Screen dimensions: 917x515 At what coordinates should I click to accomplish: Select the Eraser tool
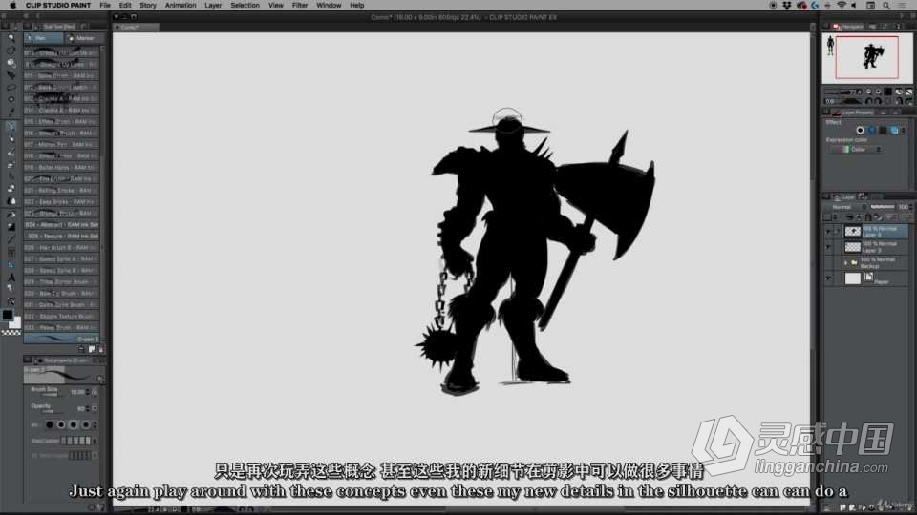(x=11, y=189)
